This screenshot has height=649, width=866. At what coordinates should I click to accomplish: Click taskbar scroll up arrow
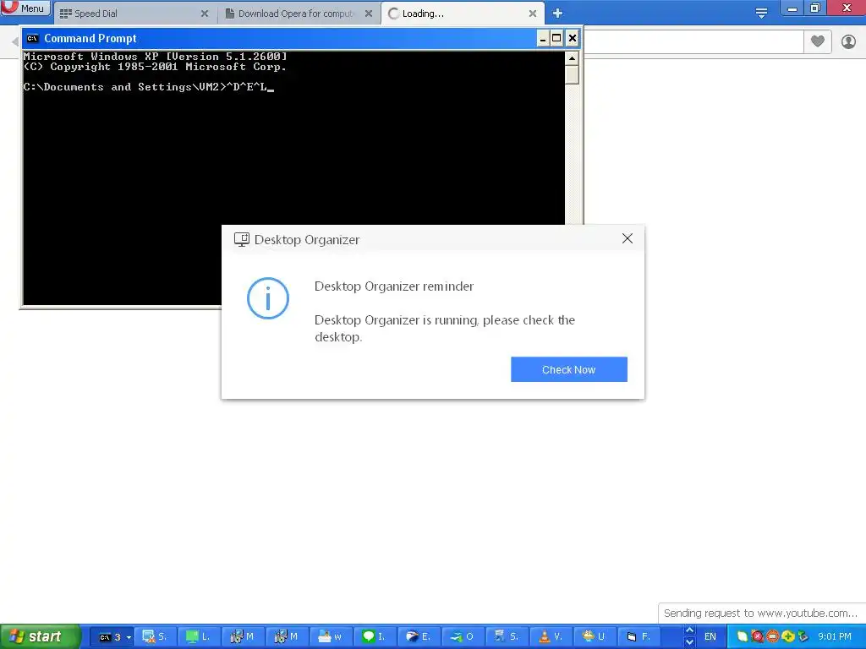coord(689,630)
